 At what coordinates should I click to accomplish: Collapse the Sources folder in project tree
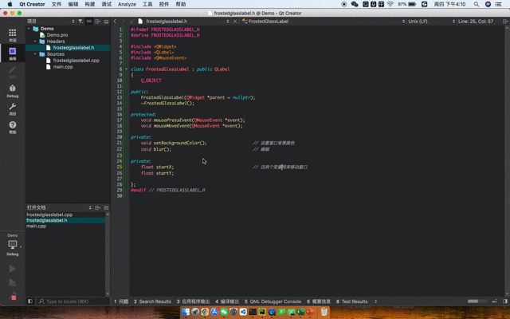[36, 54]
